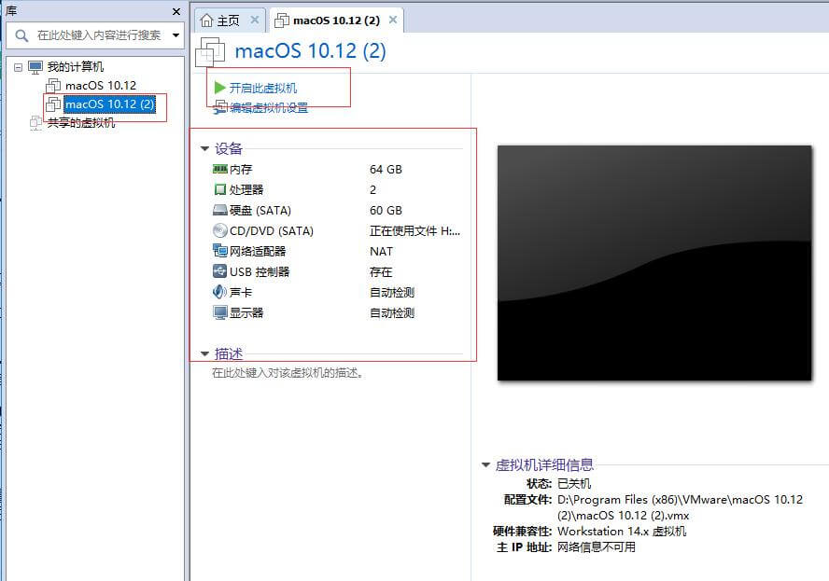829x581 pixels.
Task: Click the VM icon on macOS 10.12 (2) tab
Action: pyautogui.click(x=282, y=21)
